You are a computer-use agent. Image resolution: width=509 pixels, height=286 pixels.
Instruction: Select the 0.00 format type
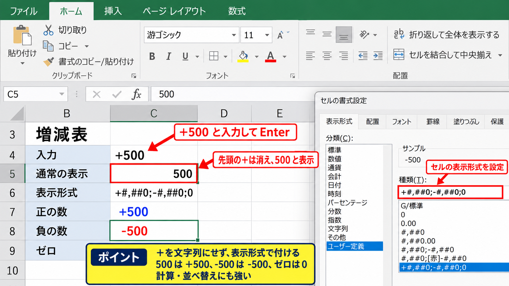(408, 223)
